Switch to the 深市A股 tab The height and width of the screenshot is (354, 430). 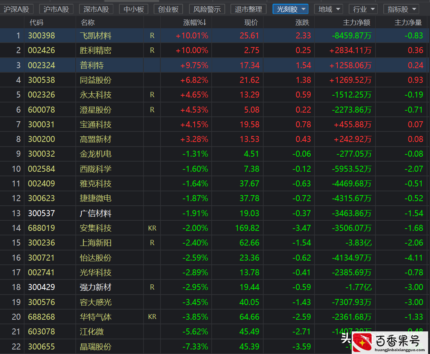pos(96,9)
